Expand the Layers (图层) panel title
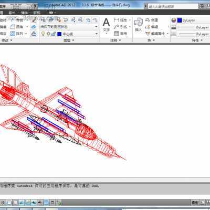210x210 pixels. [69, 40]
